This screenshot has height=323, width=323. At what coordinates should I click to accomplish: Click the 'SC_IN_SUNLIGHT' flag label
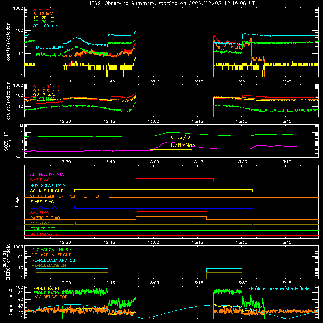(46, 191)
